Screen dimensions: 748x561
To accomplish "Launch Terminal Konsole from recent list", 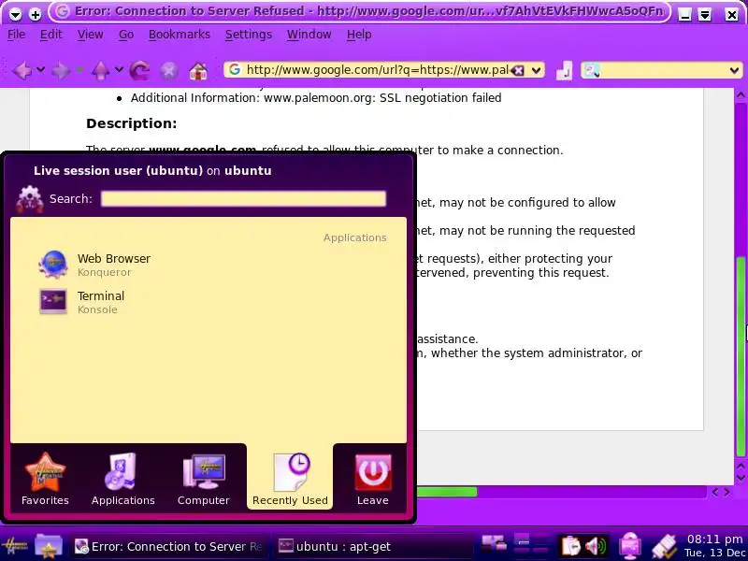I will 208,302.
